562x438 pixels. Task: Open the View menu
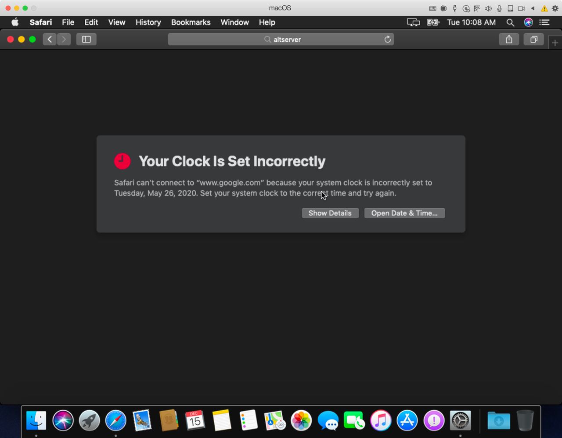click(117, 22)
